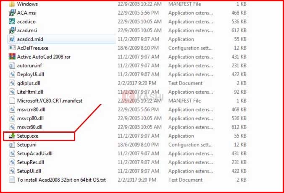The image size is (284, 193).
Task: Click the acad.ico file icon
Action: pyautogui.click(x=12, y=22)
